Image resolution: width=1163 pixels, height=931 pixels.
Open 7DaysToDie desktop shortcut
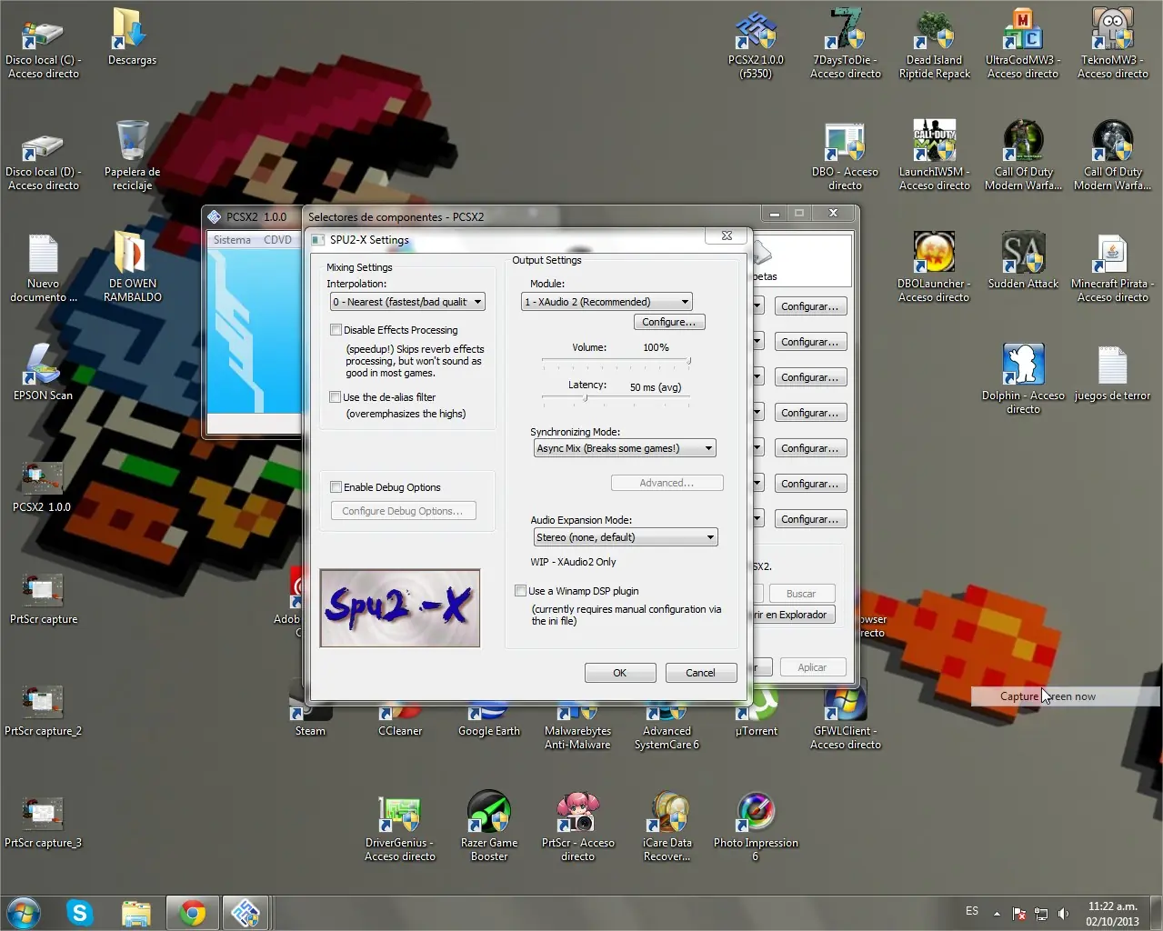(x=846, y=44)
